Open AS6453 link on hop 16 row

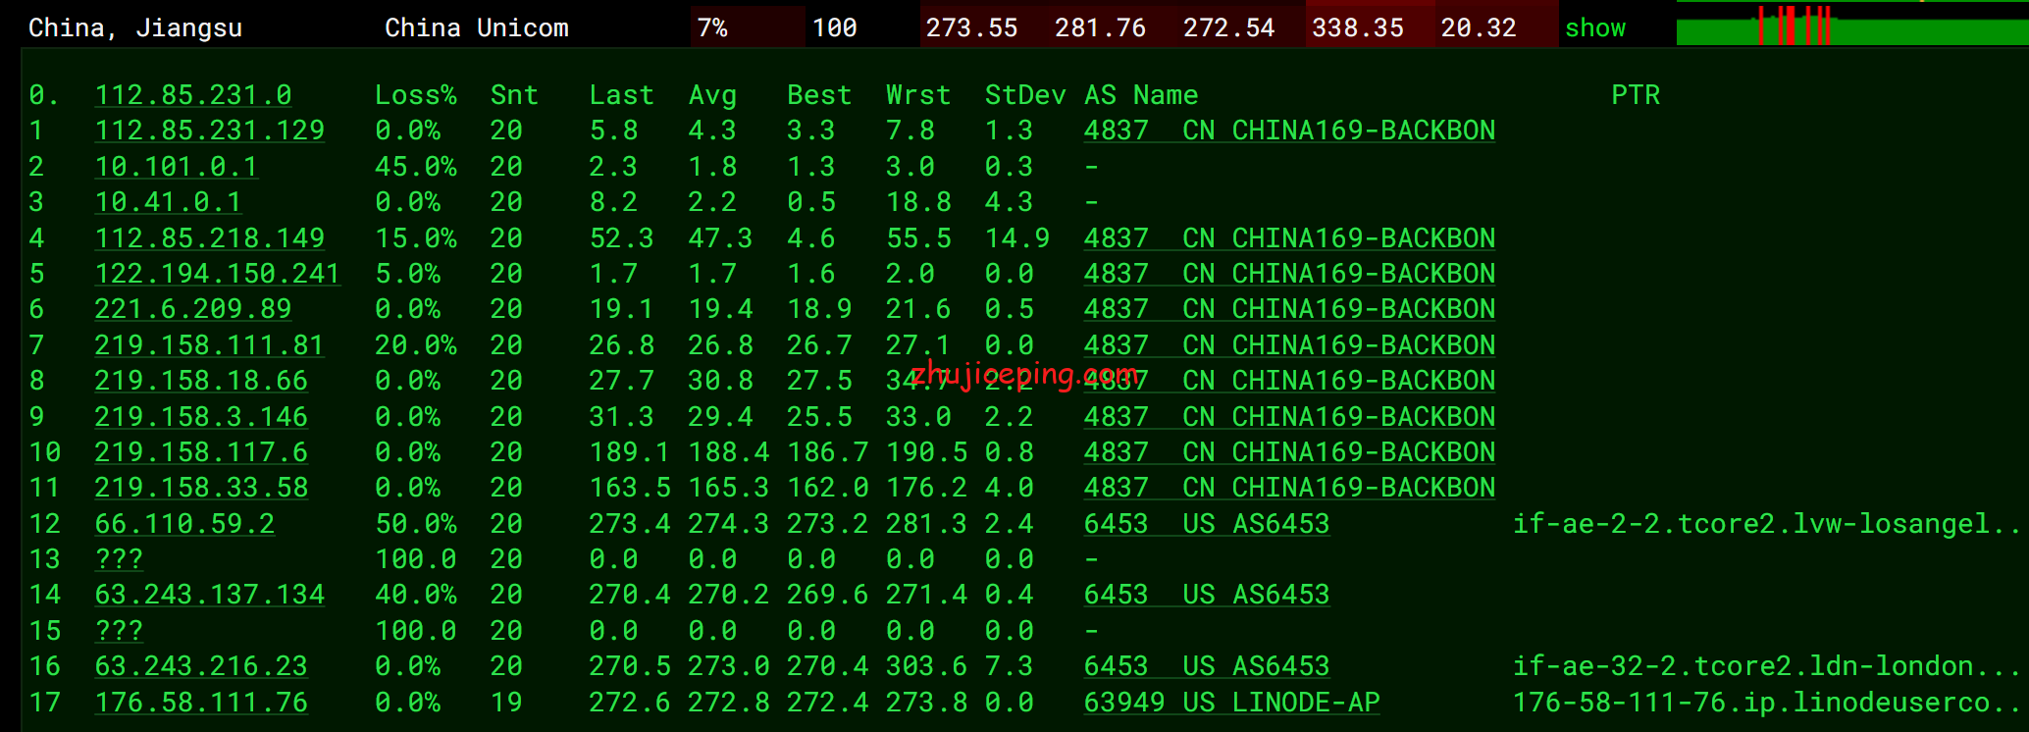(x=1207, y=666)
